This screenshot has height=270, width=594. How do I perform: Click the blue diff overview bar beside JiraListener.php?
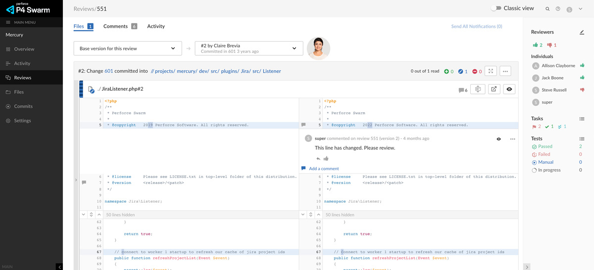tap(81, 89)
